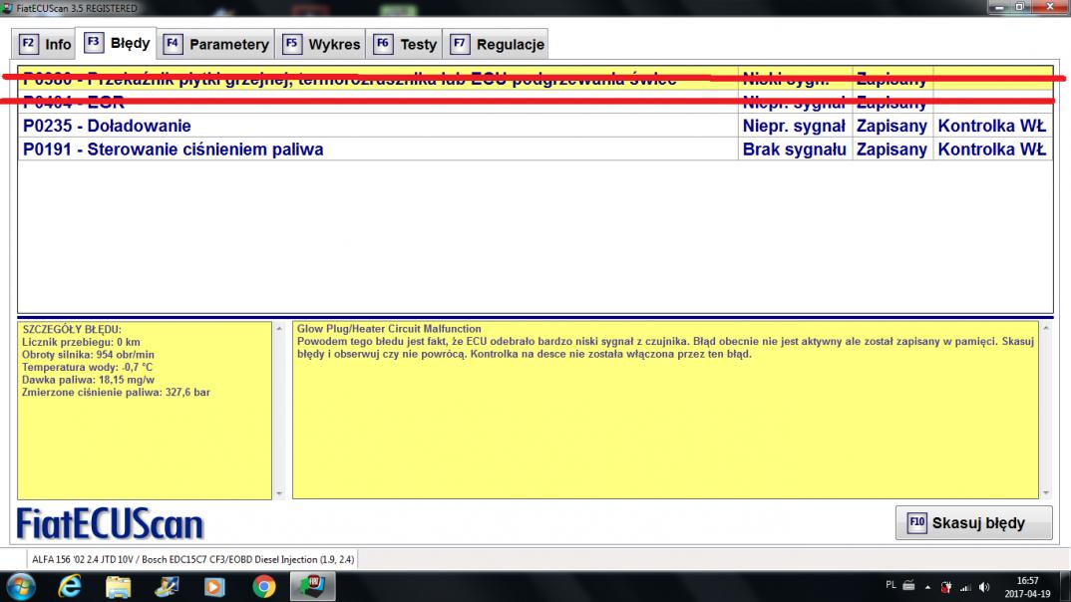
Task: Click Zmierzone ciśnienie paliwa: 327,6 bar line
Action: coord(116,393)
